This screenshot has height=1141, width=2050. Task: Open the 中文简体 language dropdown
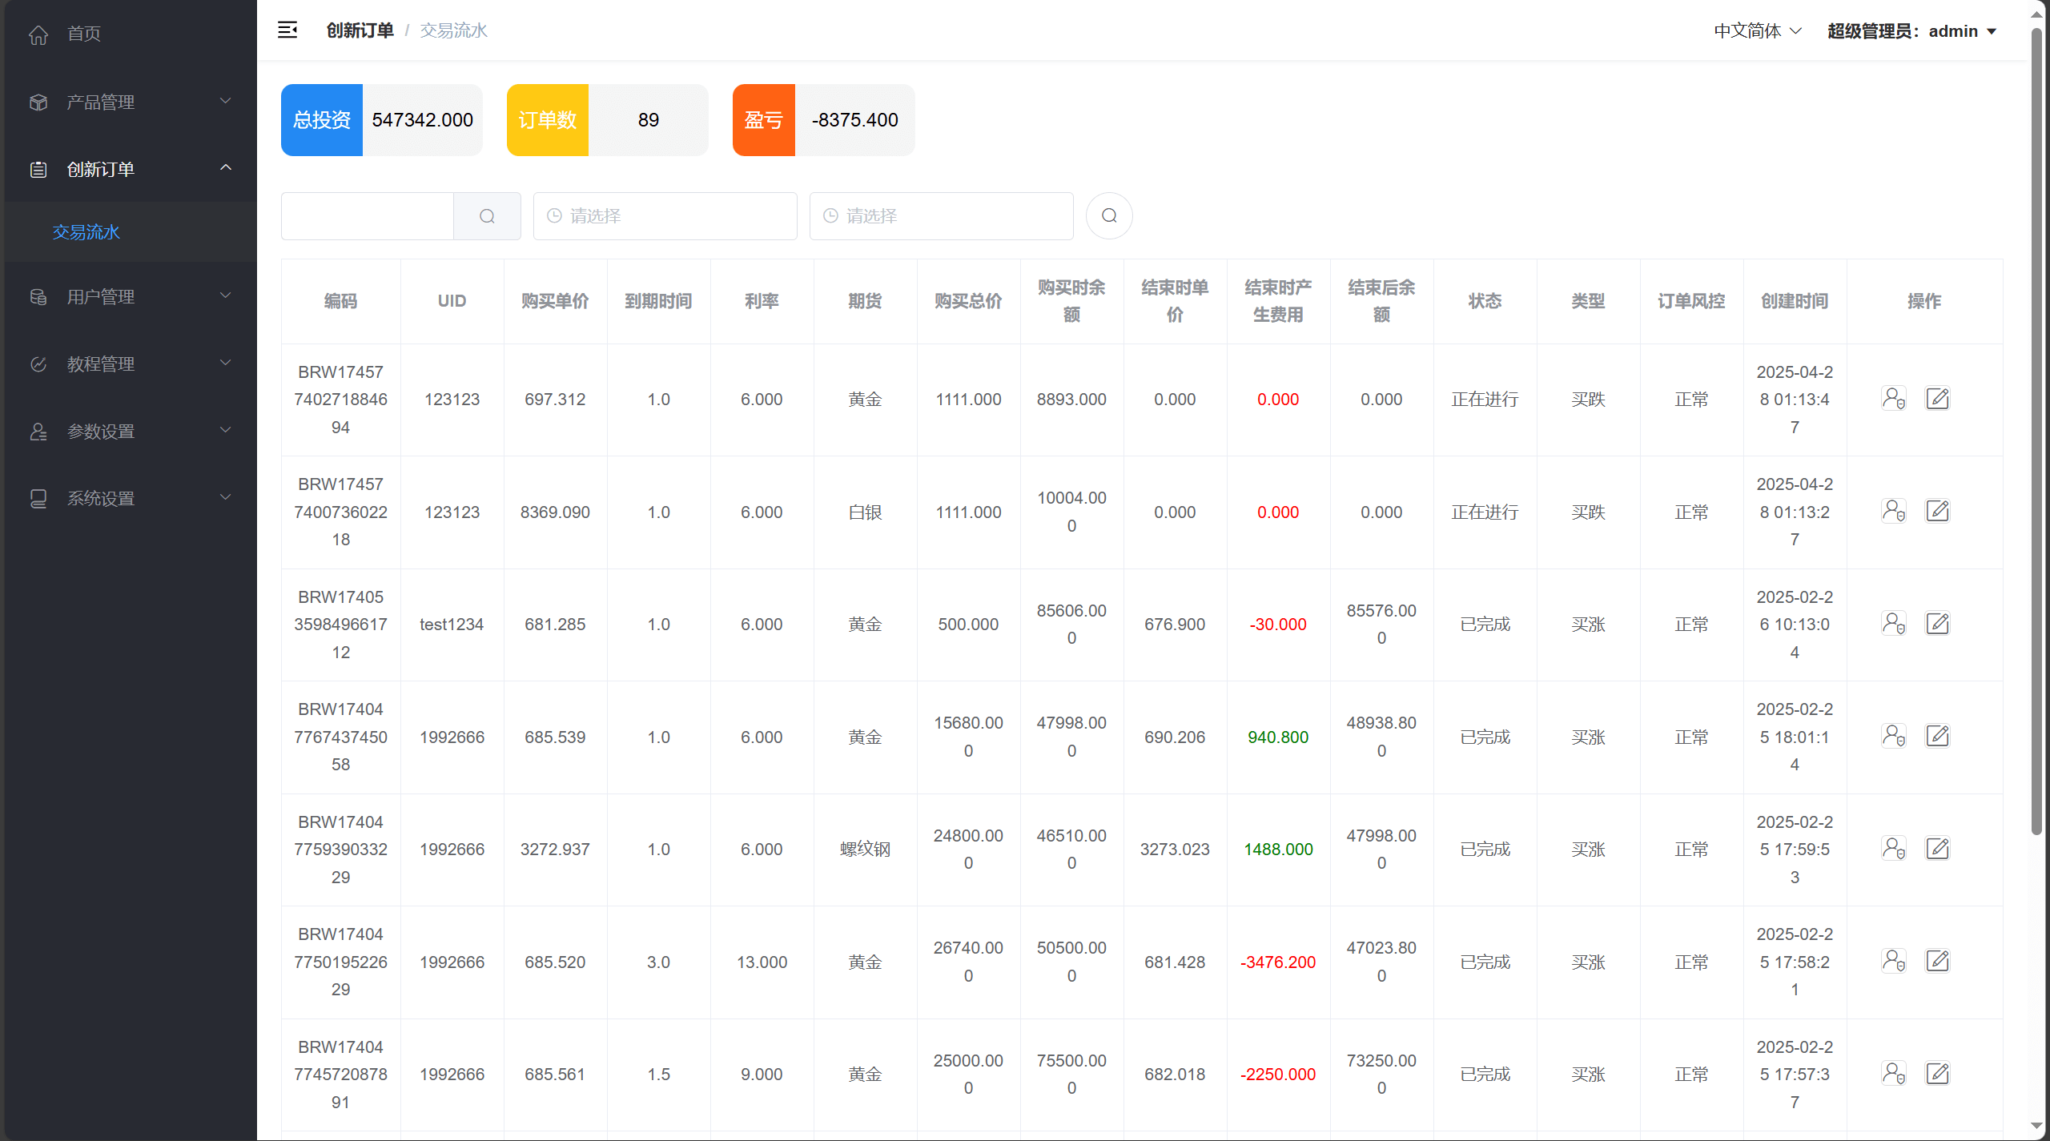(1757, 31)
